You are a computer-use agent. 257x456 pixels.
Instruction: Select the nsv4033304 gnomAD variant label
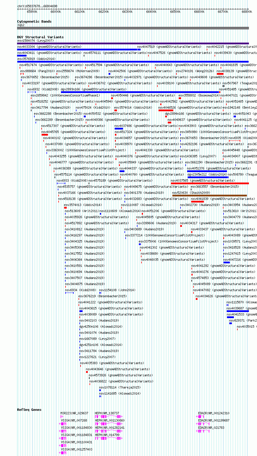click(x=49, y=47)
